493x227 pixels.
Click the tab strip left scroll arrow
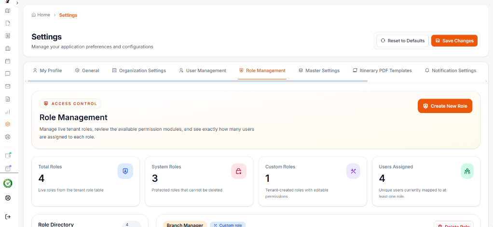(26, 81)
